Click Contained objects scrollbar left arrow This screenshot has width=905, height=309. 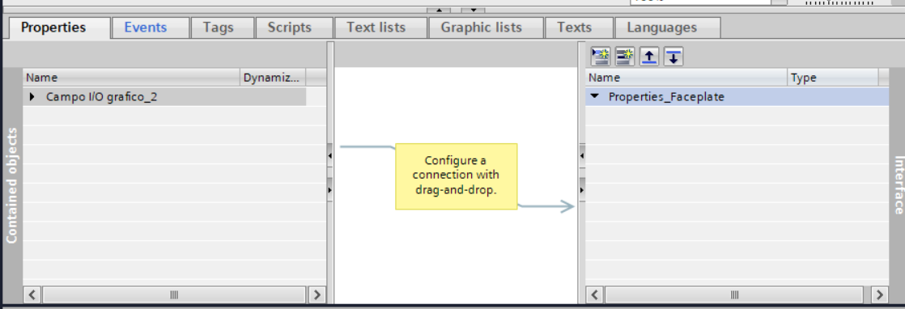[32, 294]
